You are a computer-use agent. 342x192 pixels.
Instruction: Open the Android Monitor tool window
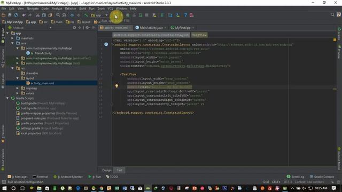68,177
